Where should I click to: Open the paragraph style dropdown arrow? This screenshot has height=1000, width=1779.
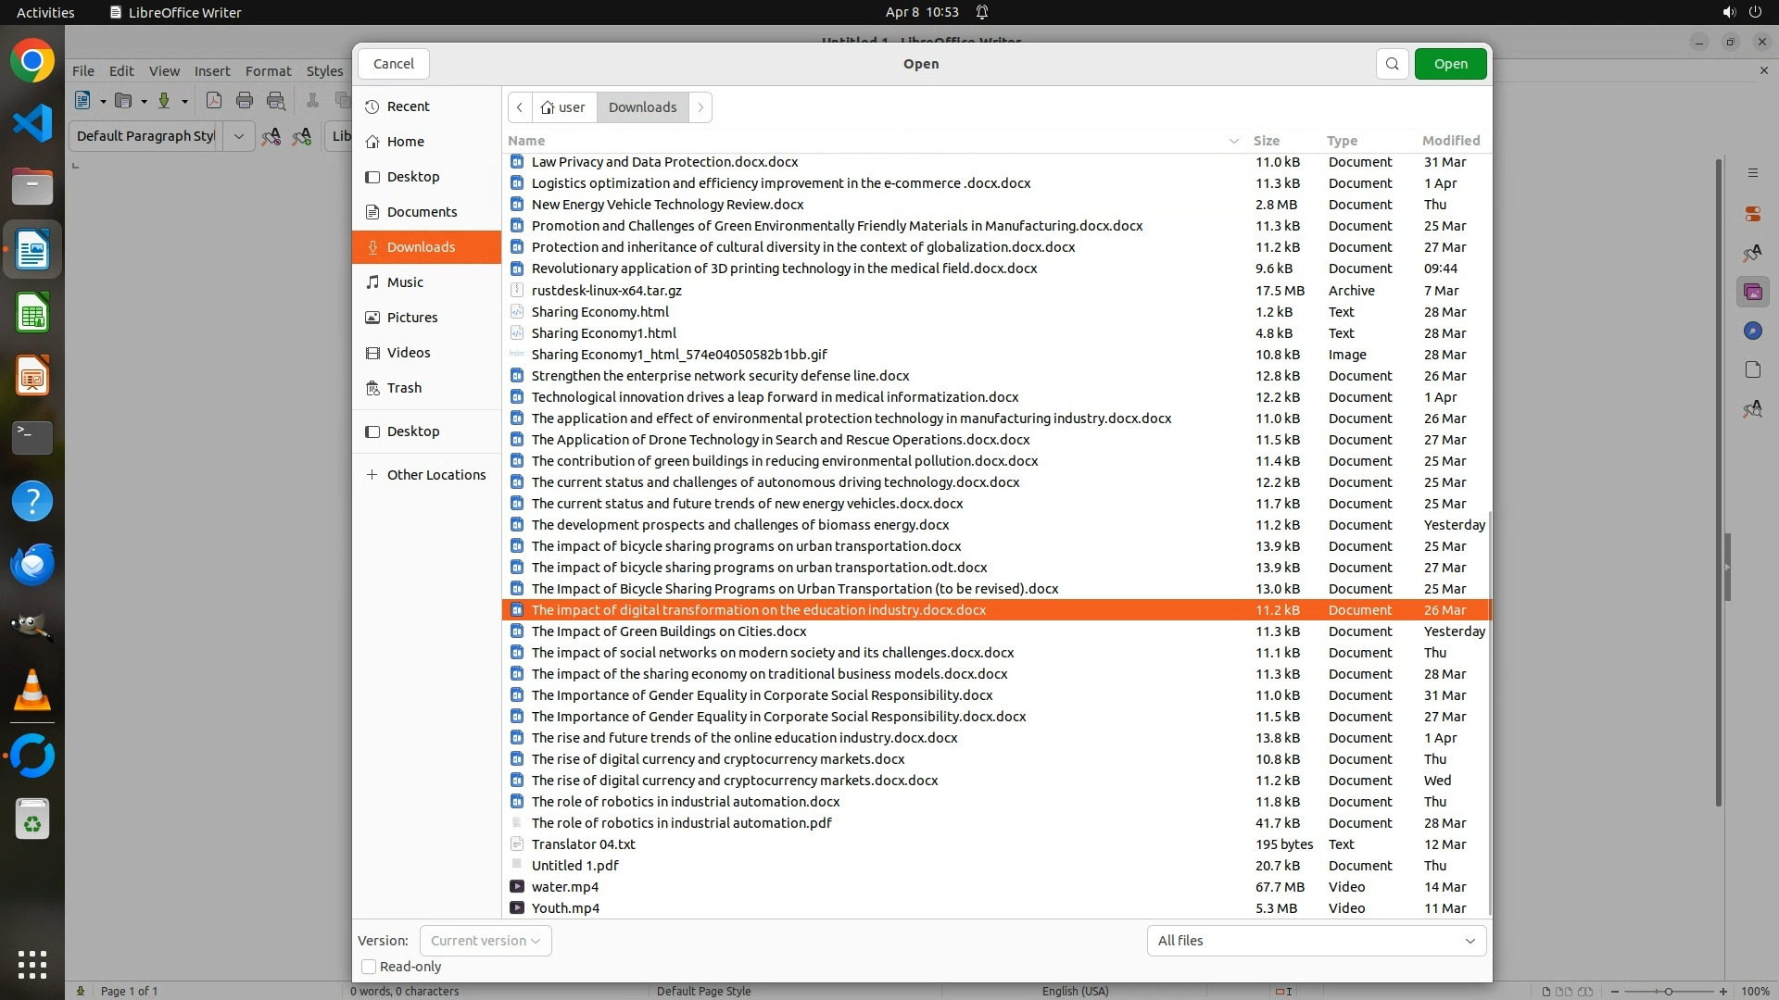click(238, 136)
